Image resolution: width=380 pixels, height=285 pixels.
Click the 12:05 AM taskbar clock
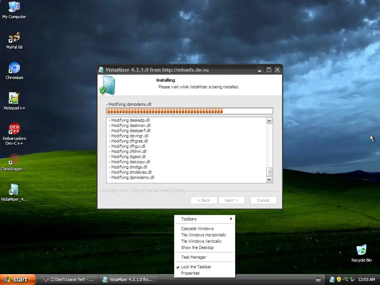pos(366,279)
